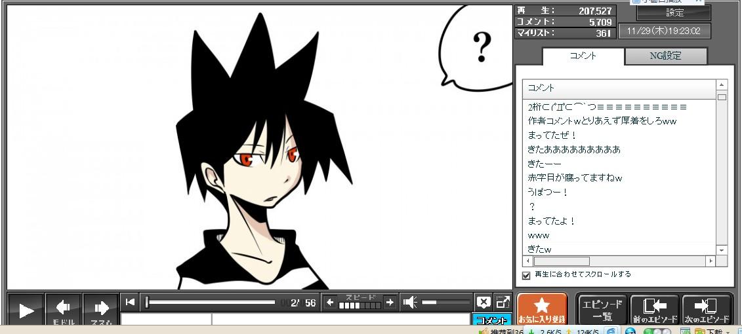Switch to the NG設定 tab
The width and height of the screenshot is (742, 334).
tap(665, 56)
